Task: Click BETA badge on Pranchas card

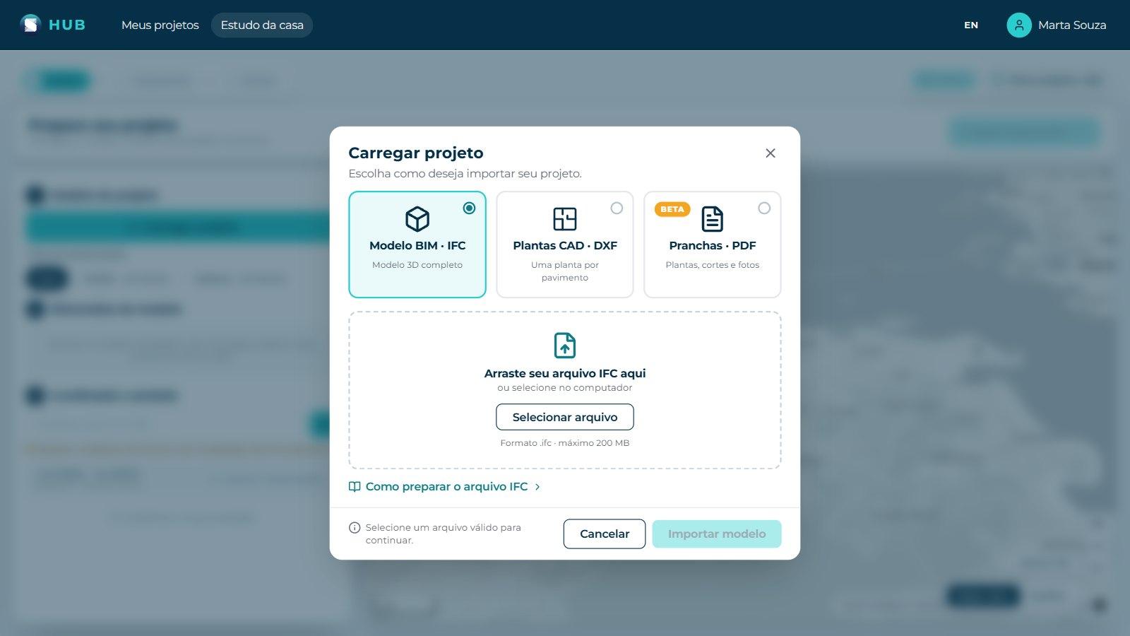Action: [x=672, y=209]
